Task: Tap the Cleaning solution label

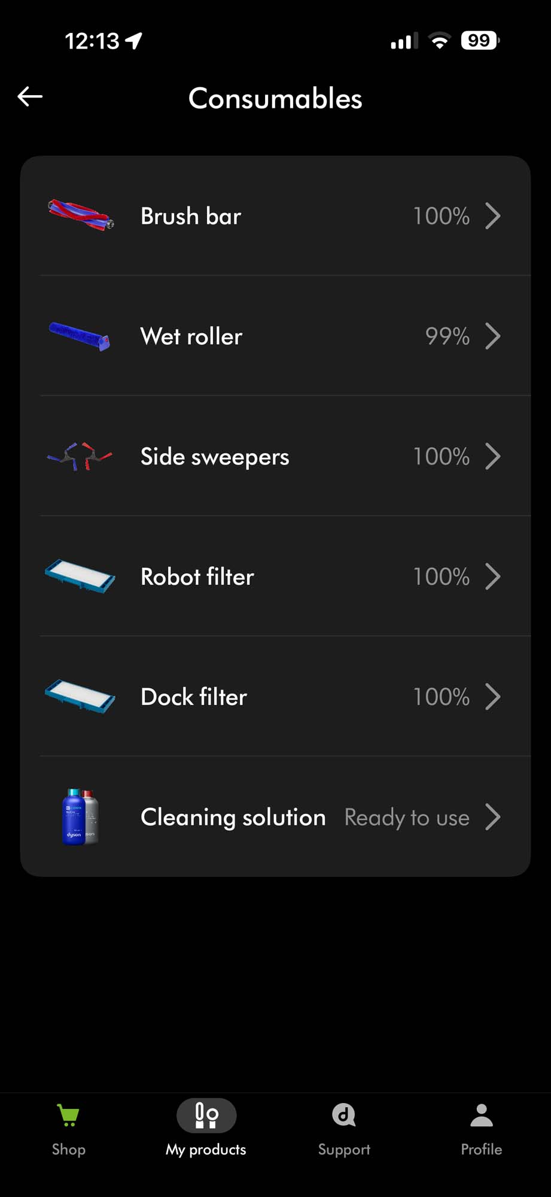Action: pyautogui.click(x=233, y=818)
